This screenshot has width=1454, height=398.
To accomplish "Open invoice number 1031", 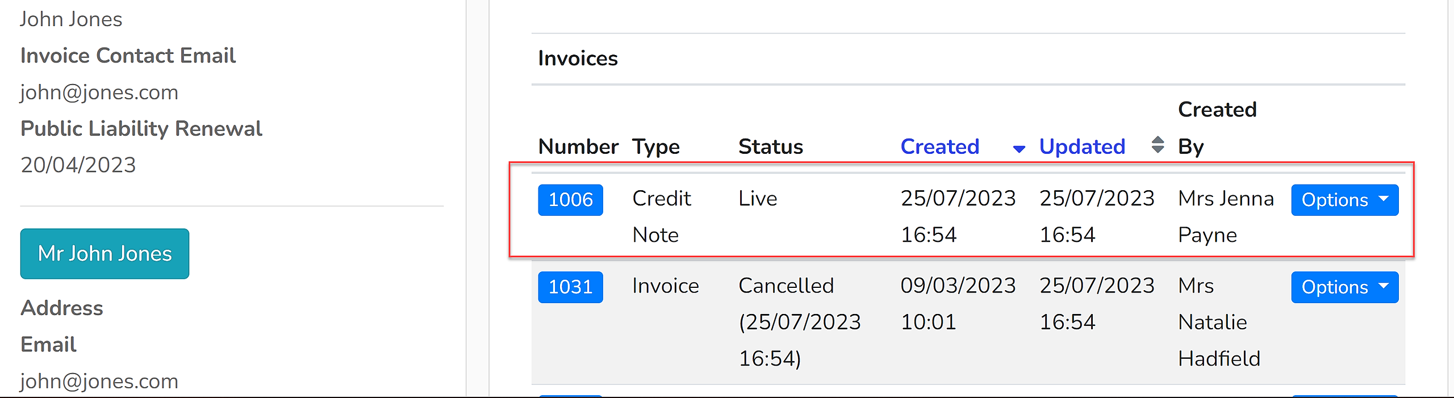I will point(570,287).
